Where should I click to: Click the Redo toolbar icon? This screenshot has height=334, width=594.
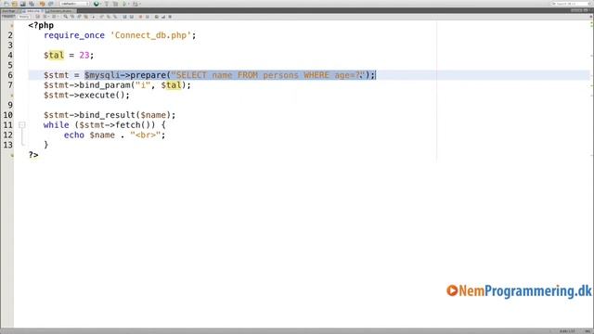pos(51,4)
